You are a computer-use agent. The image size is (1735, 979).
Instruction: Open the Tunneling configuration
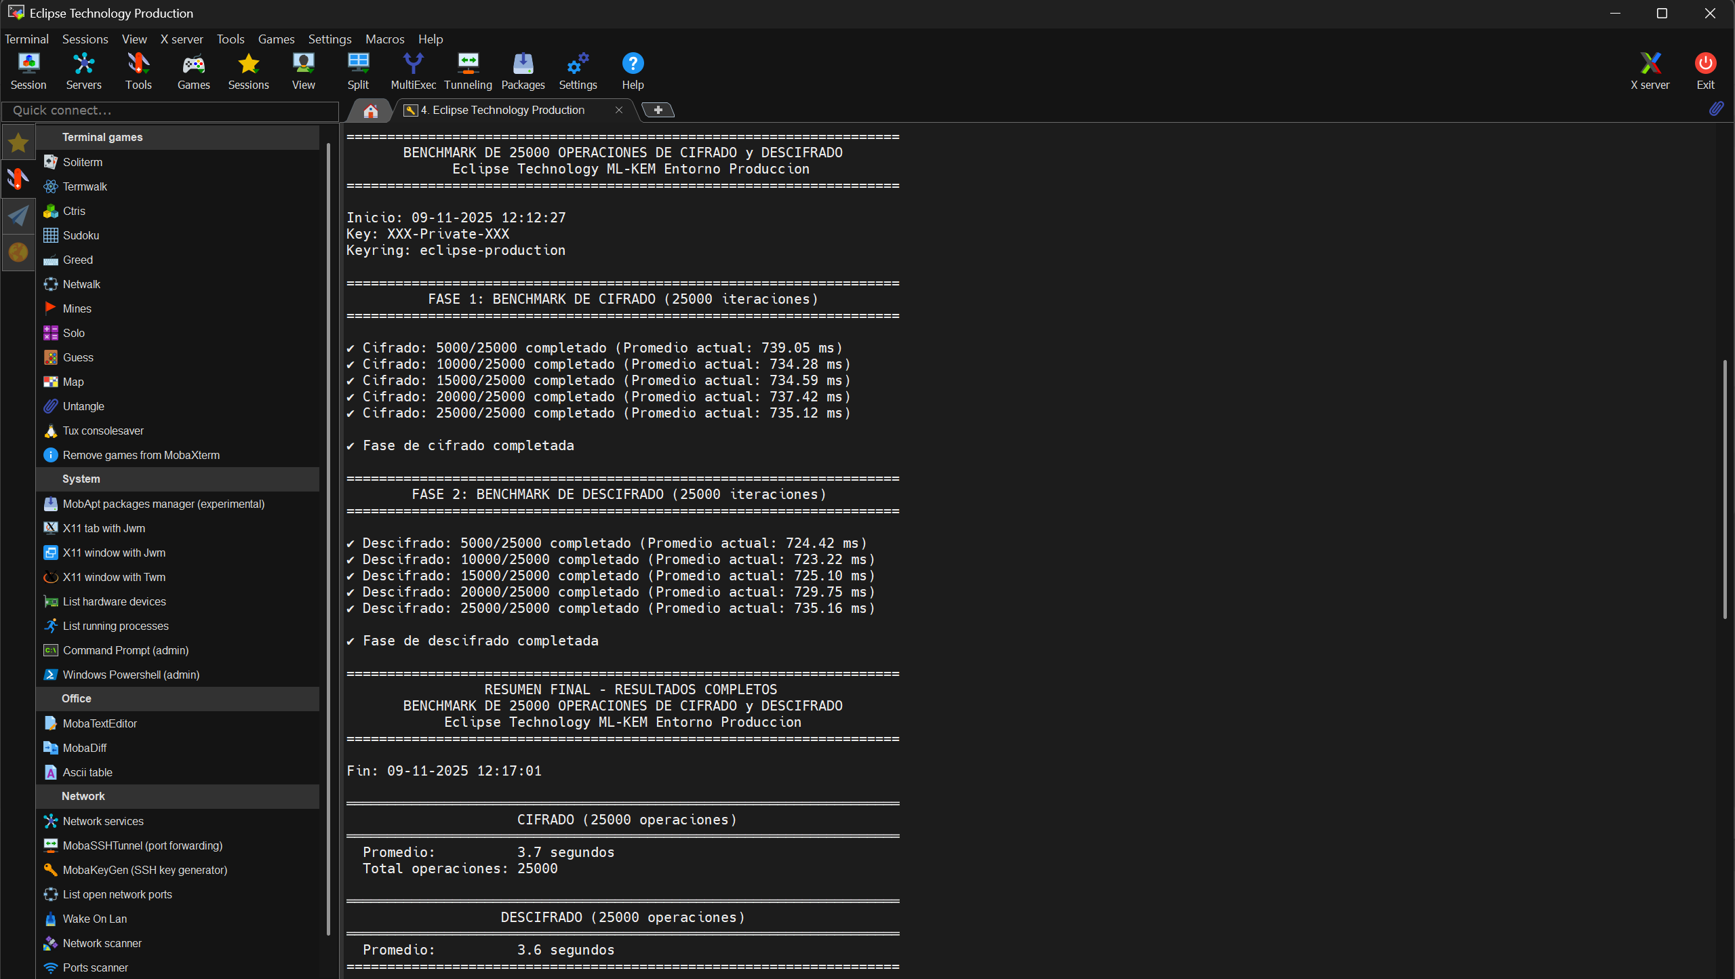click(468, 70)
